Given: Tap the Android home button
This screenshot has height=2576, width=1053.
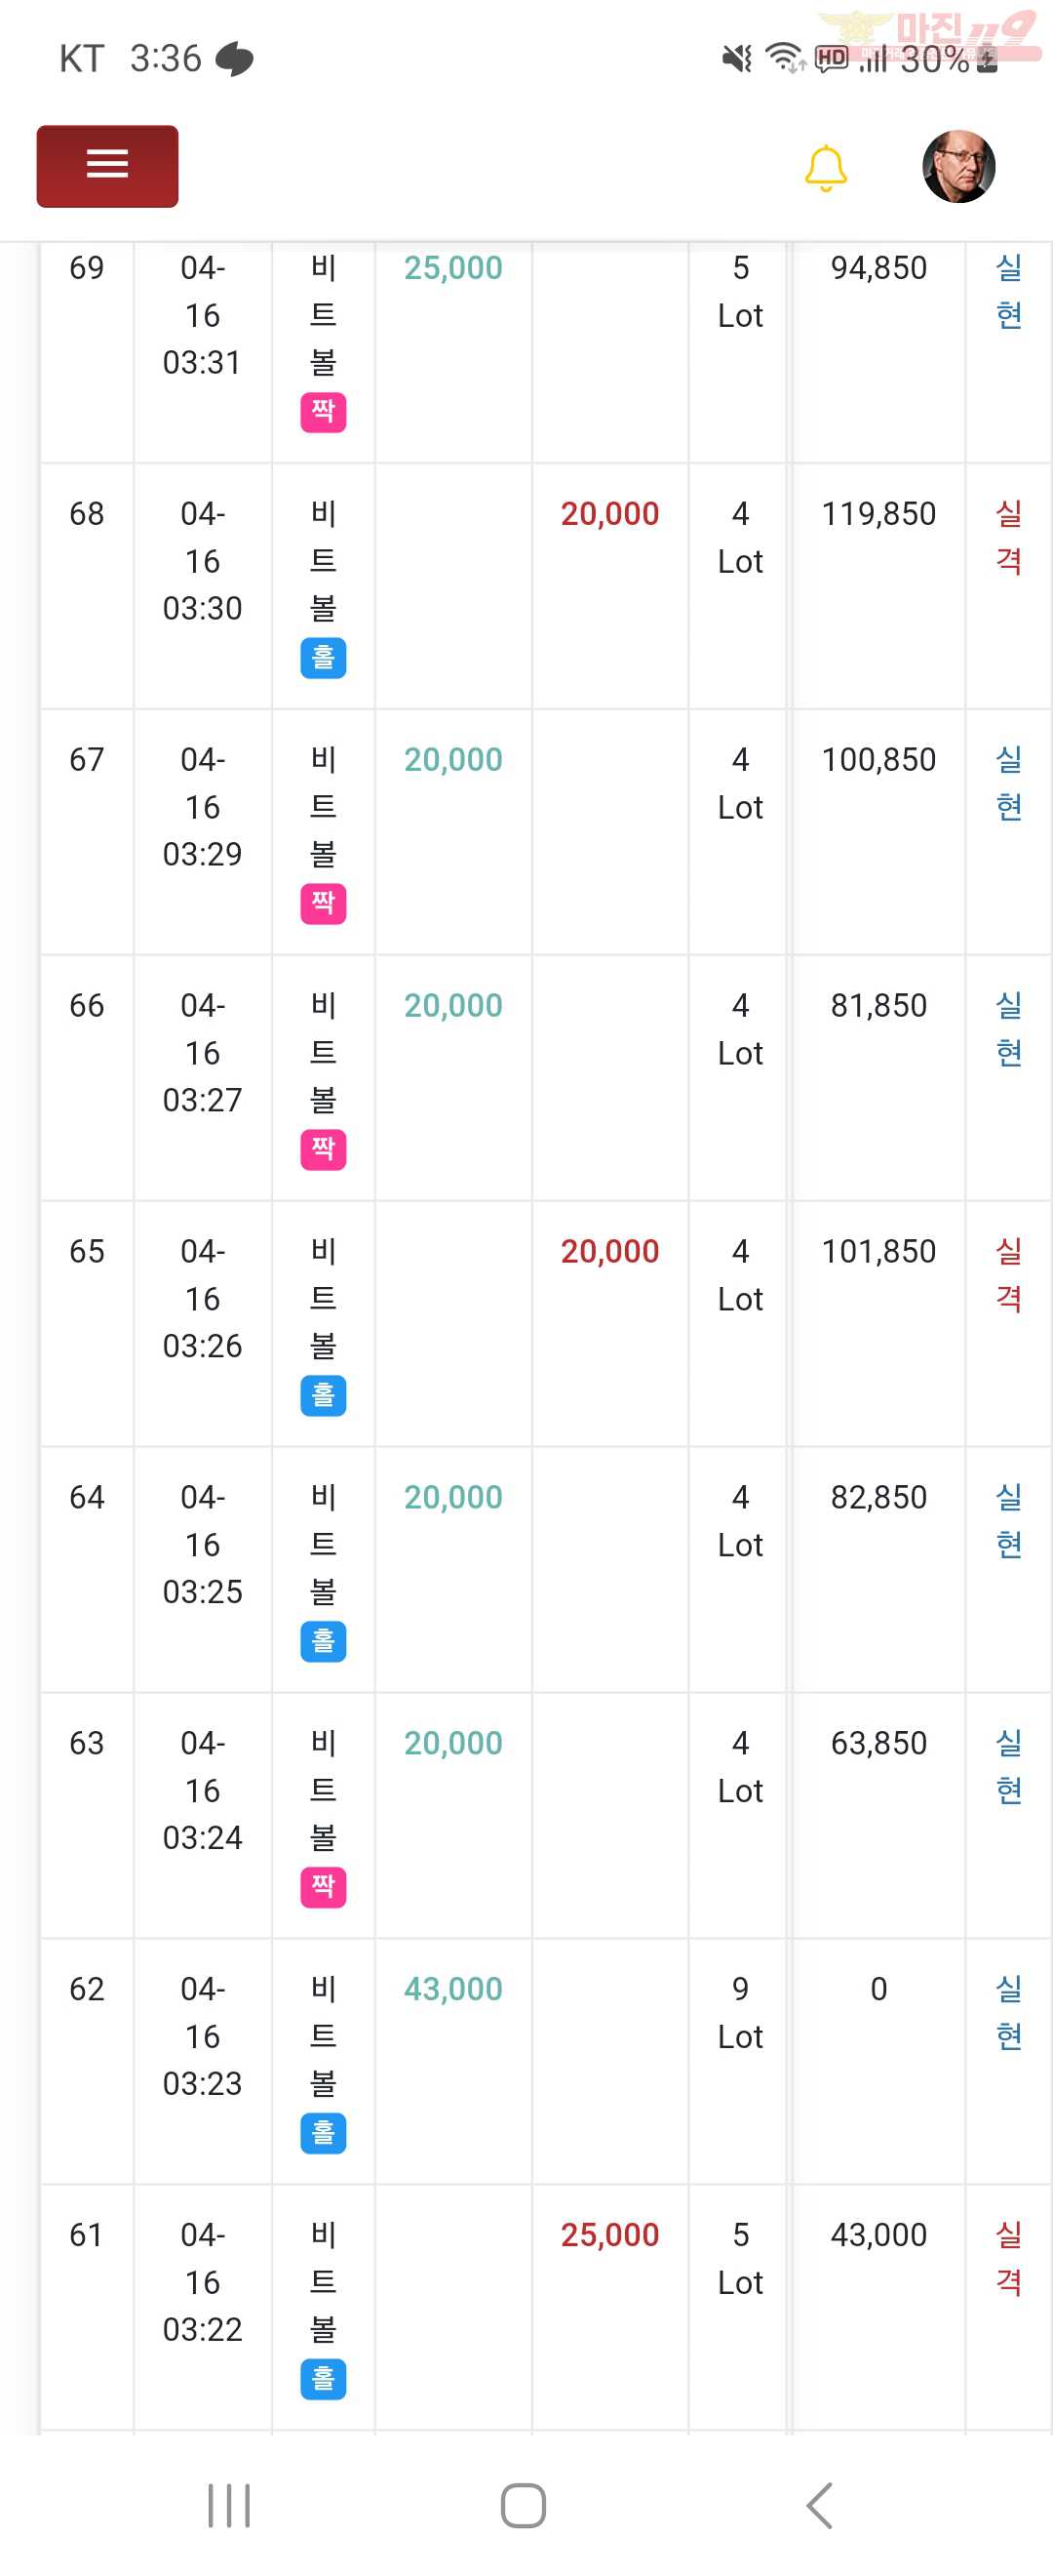Looking at the screenshot, I should pyautogui.click(x=523, y=2505).
